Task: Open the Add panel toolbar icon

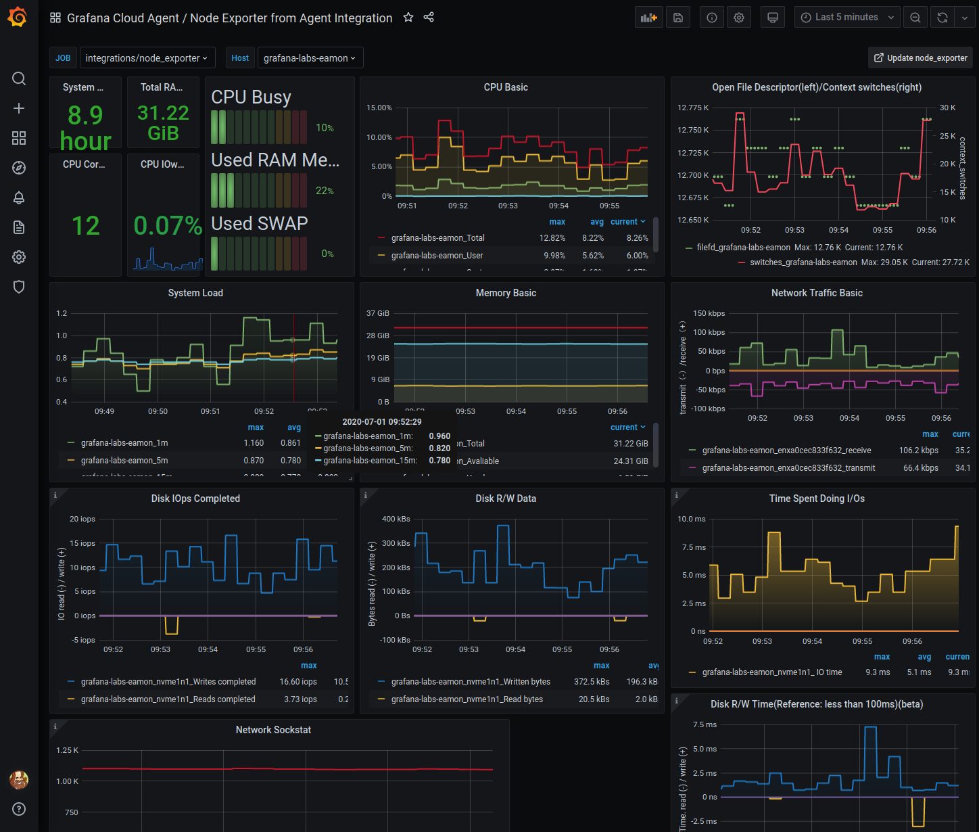Action: (649, 18)
